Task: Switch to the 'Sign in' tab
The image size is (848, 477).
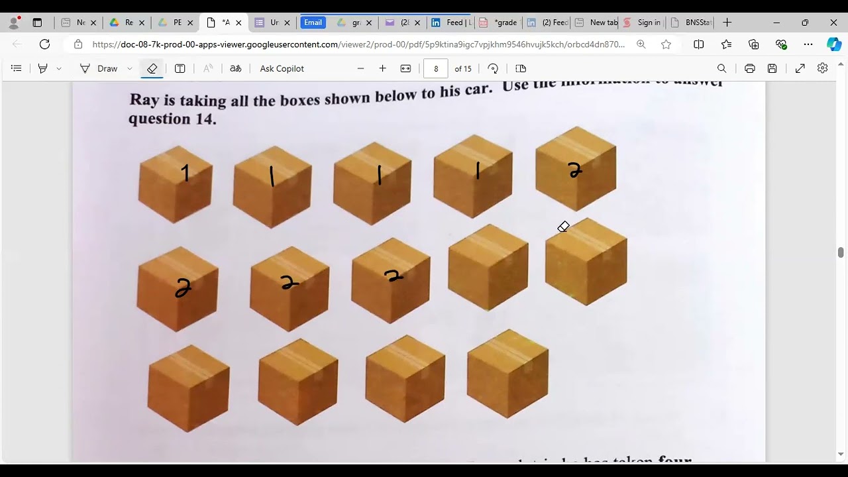Action: click(643, 23)
